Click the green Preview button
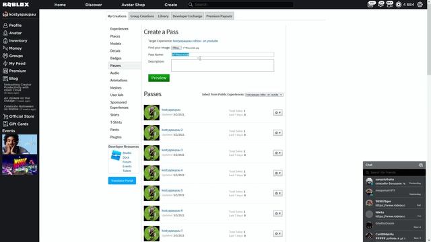 (159, 78)
